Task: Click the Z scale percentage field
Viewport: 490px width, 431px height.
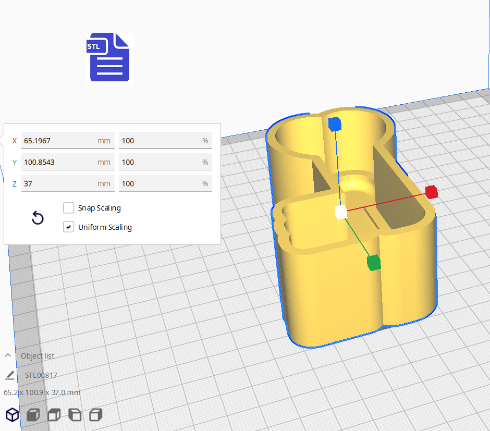Action: point(159,183)
